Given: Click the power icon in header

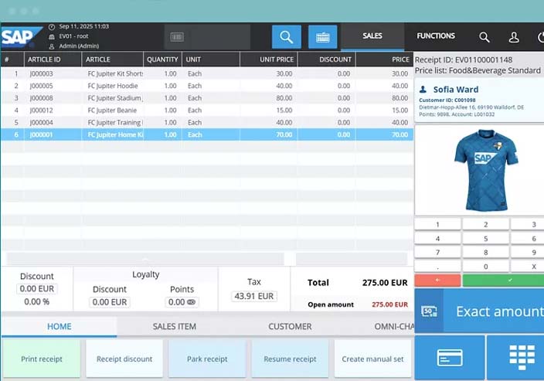Looking at the screenshot, I should click(541, 37).
